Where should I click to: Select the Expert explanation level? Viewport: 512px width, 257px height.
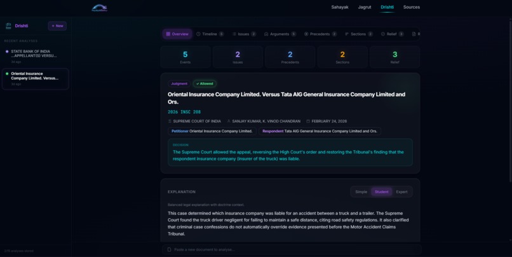[x=401, y=192]
